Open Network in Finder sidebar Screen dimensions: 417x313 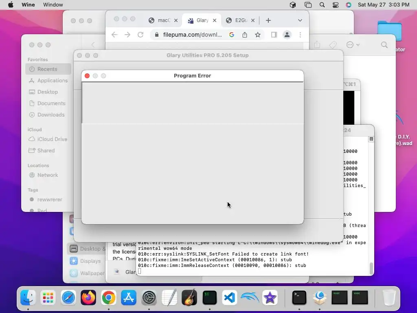tap(48, 175)
